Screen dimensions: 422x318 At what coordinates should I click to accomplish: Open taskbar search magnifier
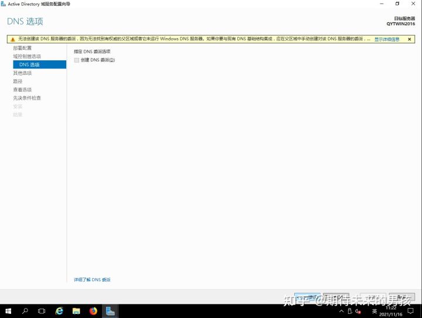[x=25, y=311]
